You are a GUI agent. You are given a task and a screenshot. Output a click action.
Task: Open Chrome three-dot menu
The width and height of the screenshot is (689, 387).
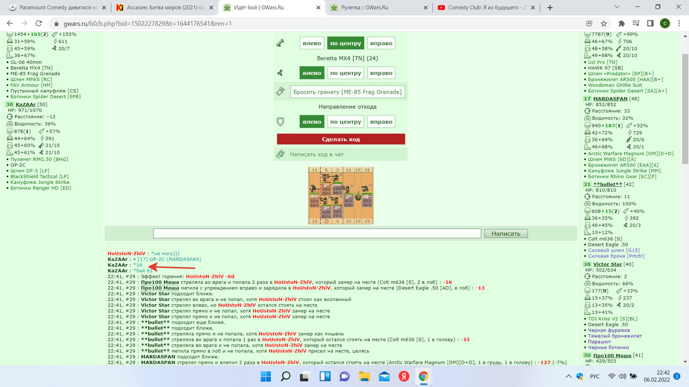[680, 24]
